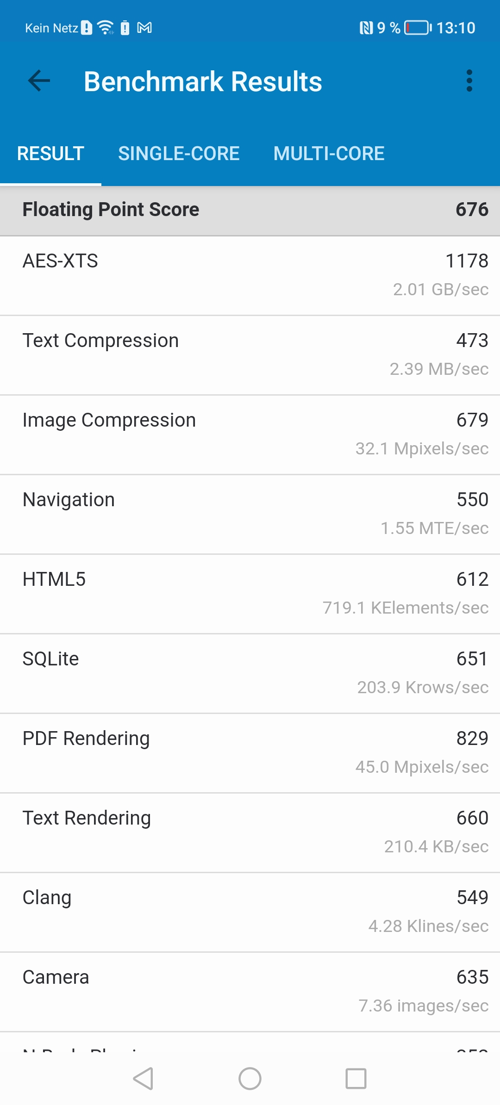Tap the Image Compression score row
500x1105 pixels.
[250, 435]
